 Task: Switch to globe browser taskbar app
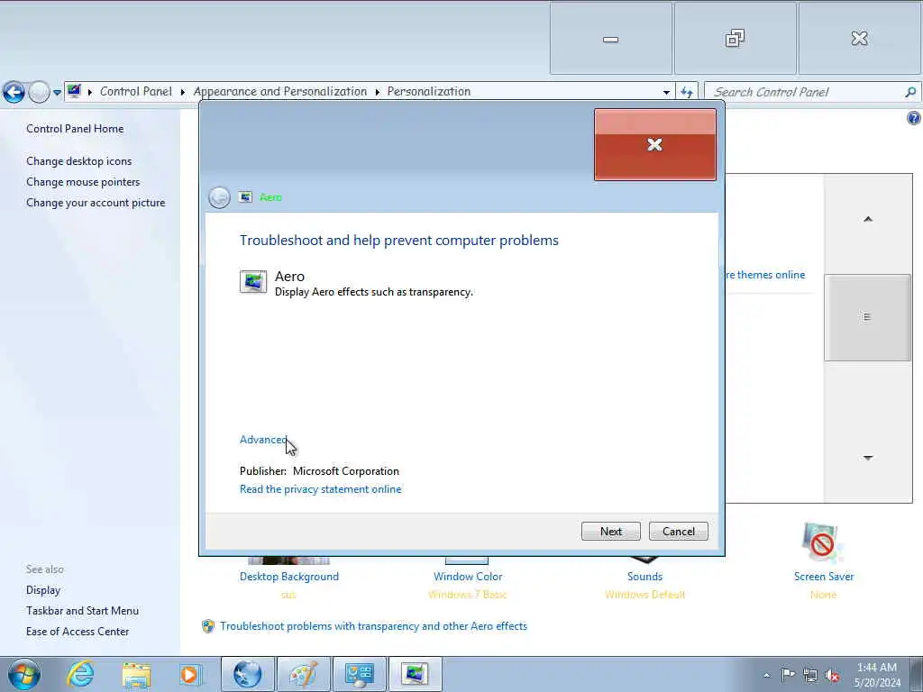tap(247, 674)
